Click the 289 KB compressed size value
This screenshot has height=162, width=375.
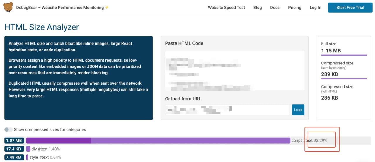click(330, 74)
